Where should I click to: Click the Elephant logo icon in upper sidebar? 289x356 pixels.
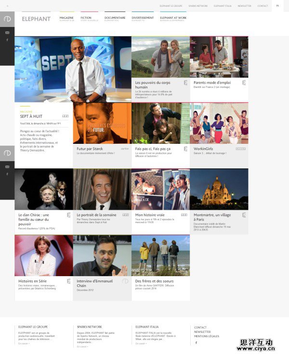(7, 19)
